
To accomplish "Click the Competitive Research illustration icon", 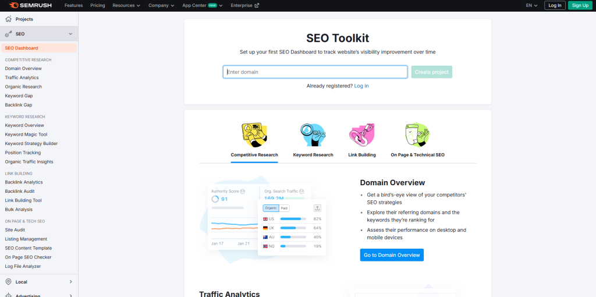I will [x=254, y=135].
